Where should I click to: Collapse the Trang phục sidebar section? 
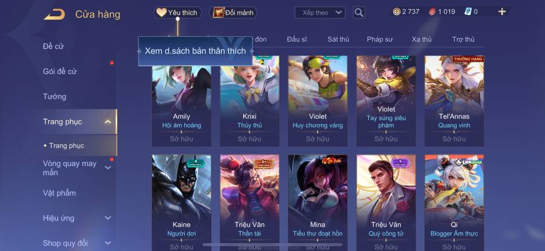click(108, 121)
